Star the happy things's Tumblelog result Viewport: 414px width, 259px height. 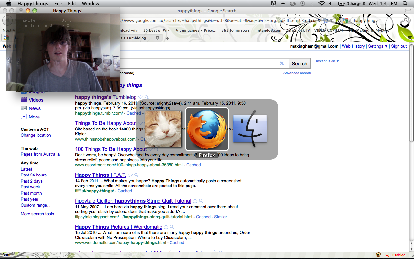pyautogui.click(x=141, y=97)
